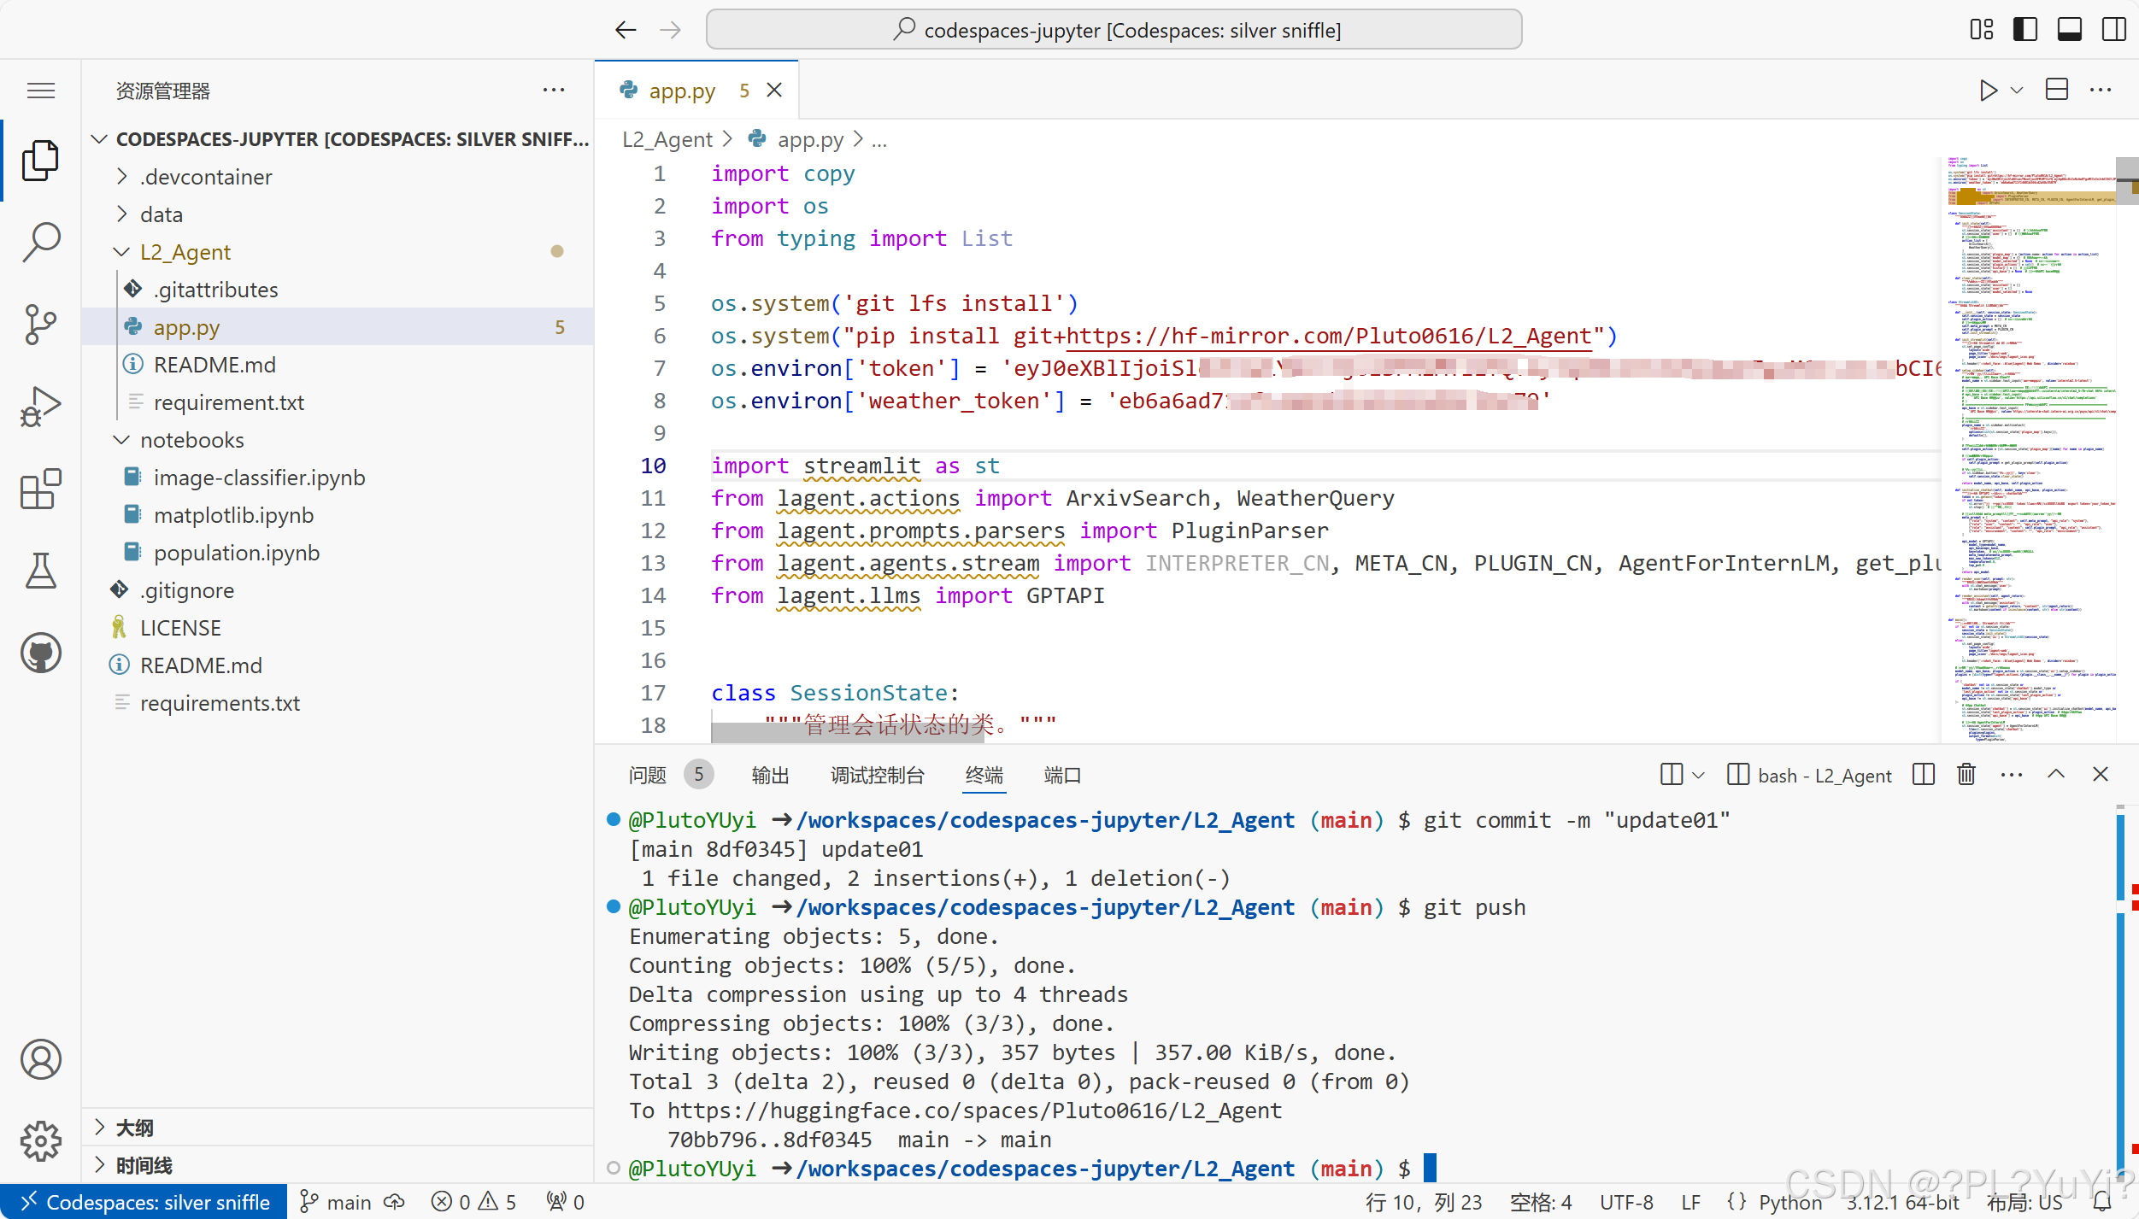Toggle primary side bar layout button
This screenshot has height=1219, width=2139.
click(2024, 30)
